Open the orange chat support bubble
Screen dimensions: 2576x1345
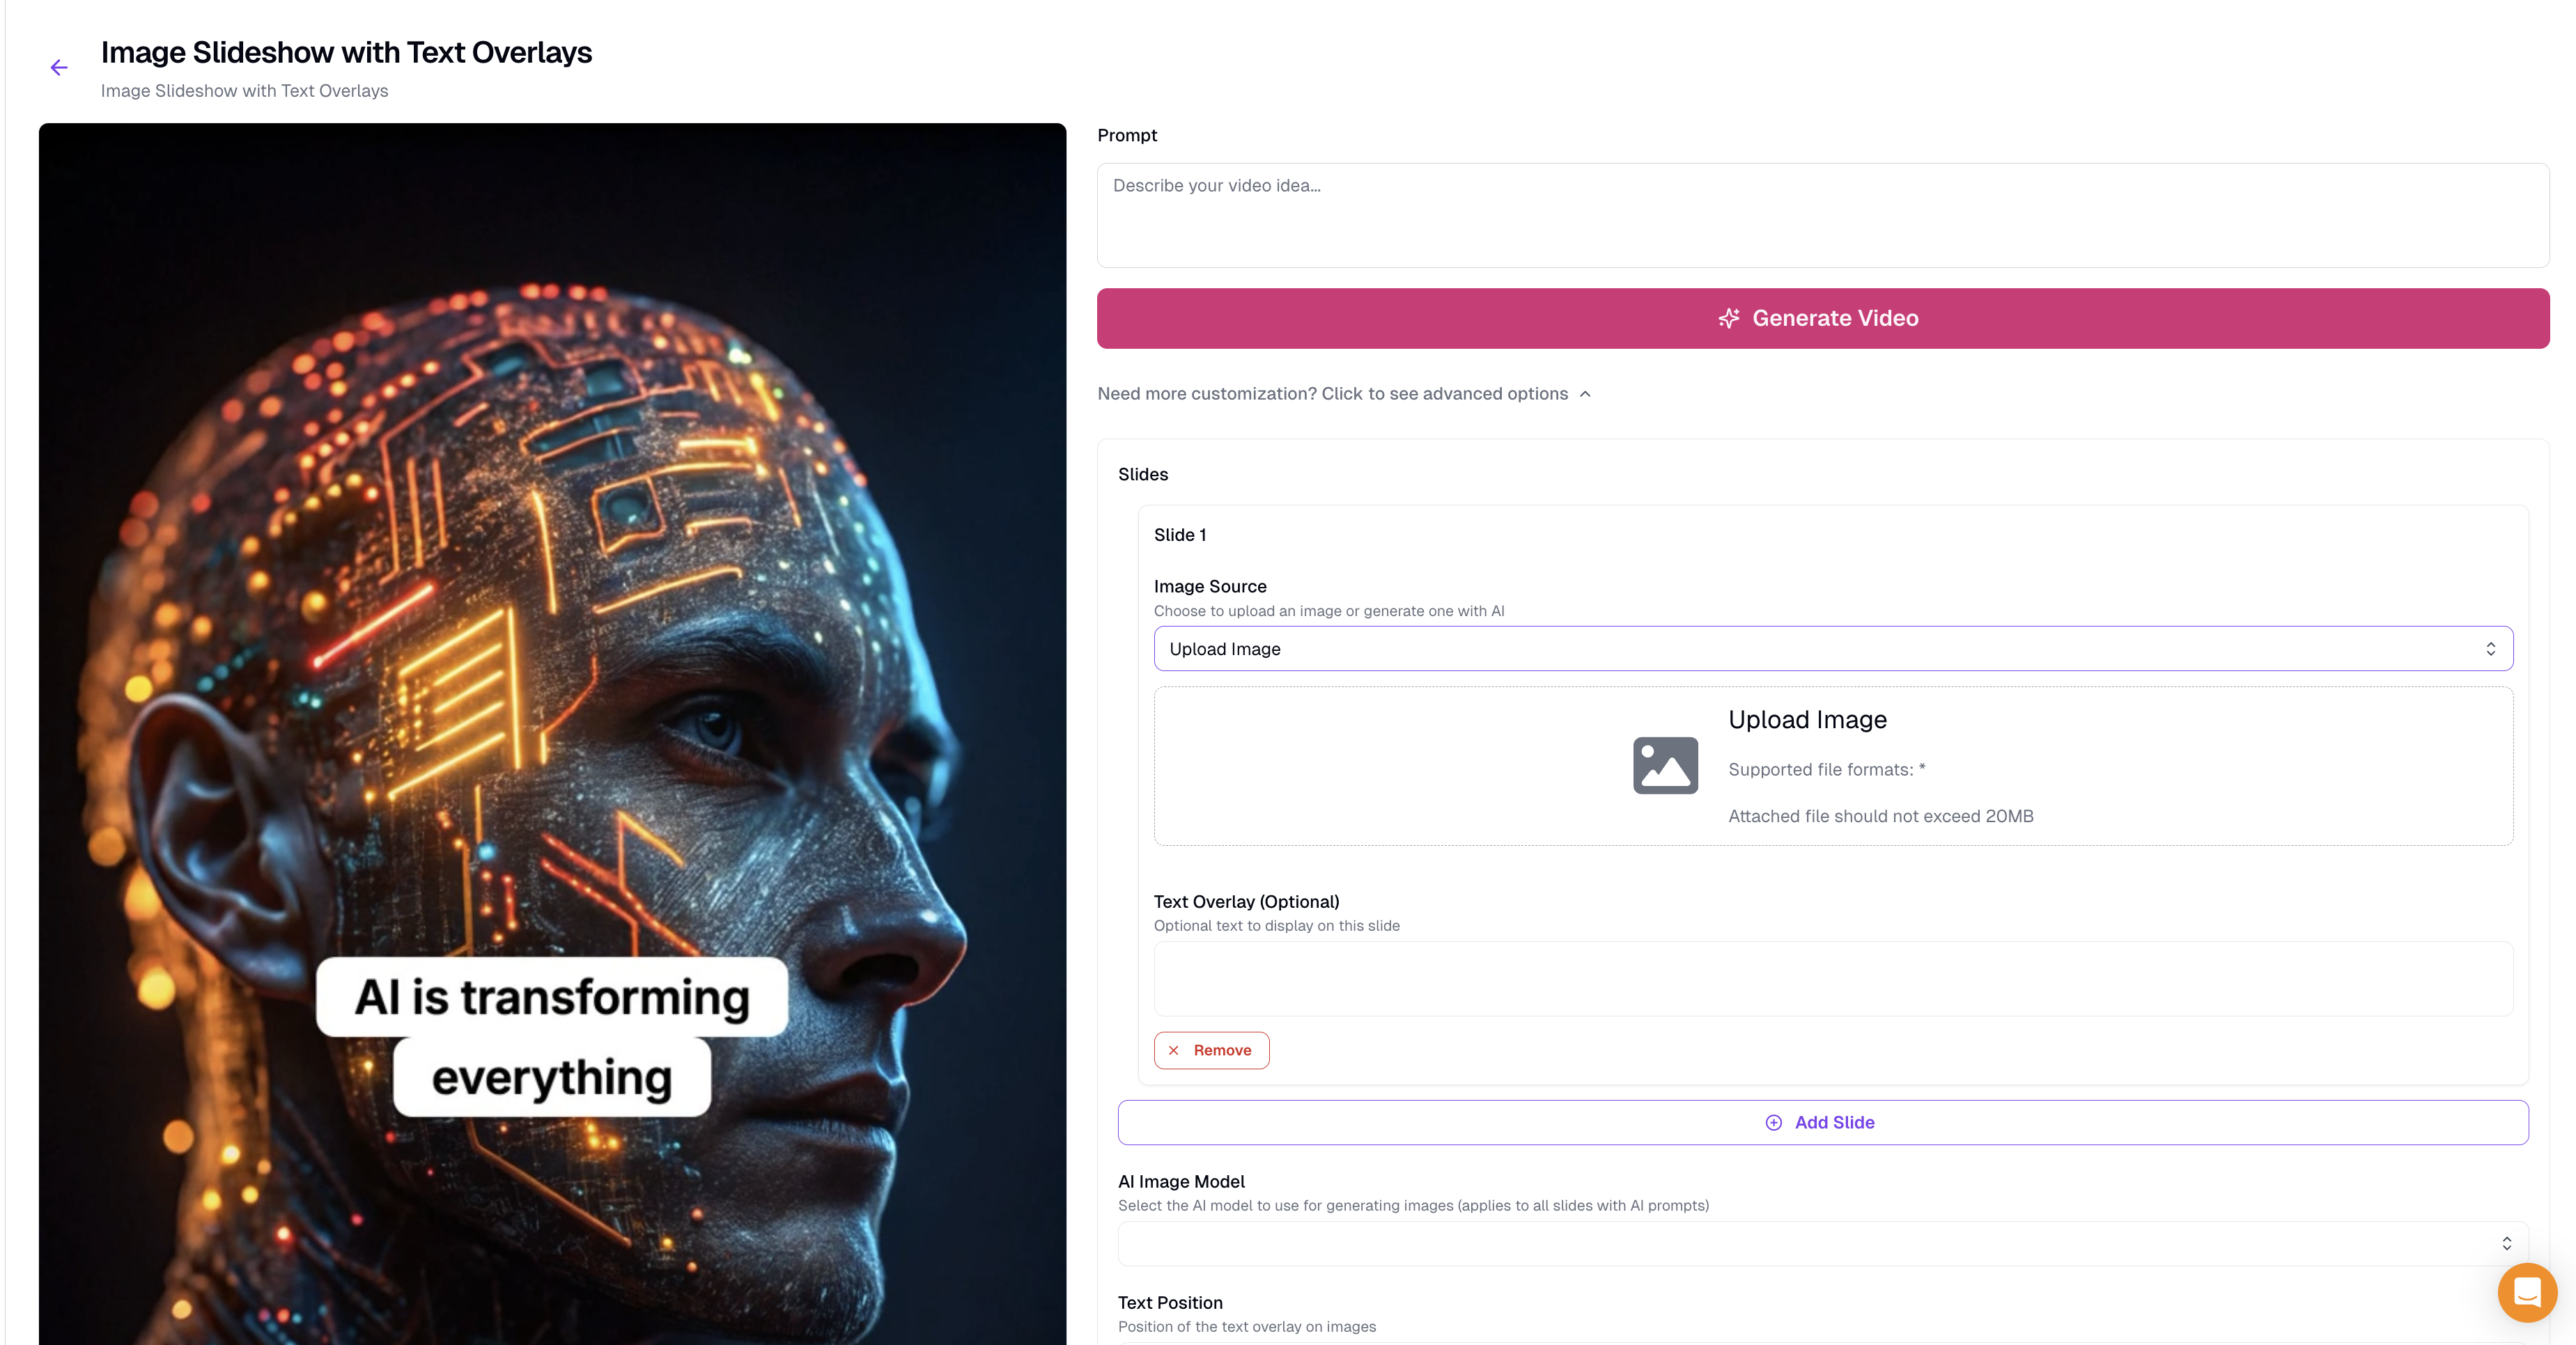click(2527, 1292)
